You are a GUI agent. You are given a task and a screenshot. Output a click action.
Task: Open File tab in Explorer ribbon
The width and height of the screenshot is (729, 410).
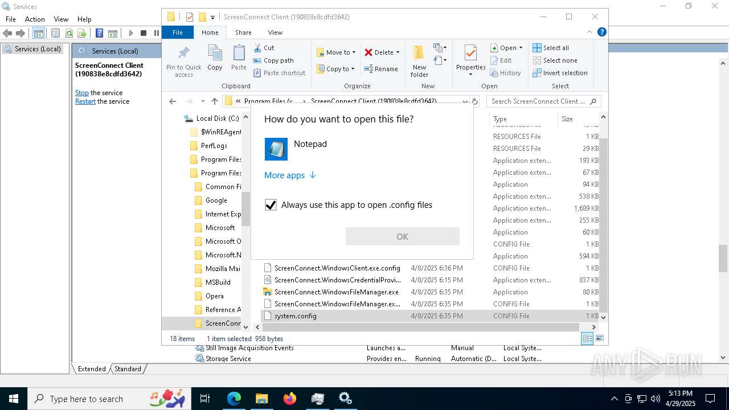[178, 32]
